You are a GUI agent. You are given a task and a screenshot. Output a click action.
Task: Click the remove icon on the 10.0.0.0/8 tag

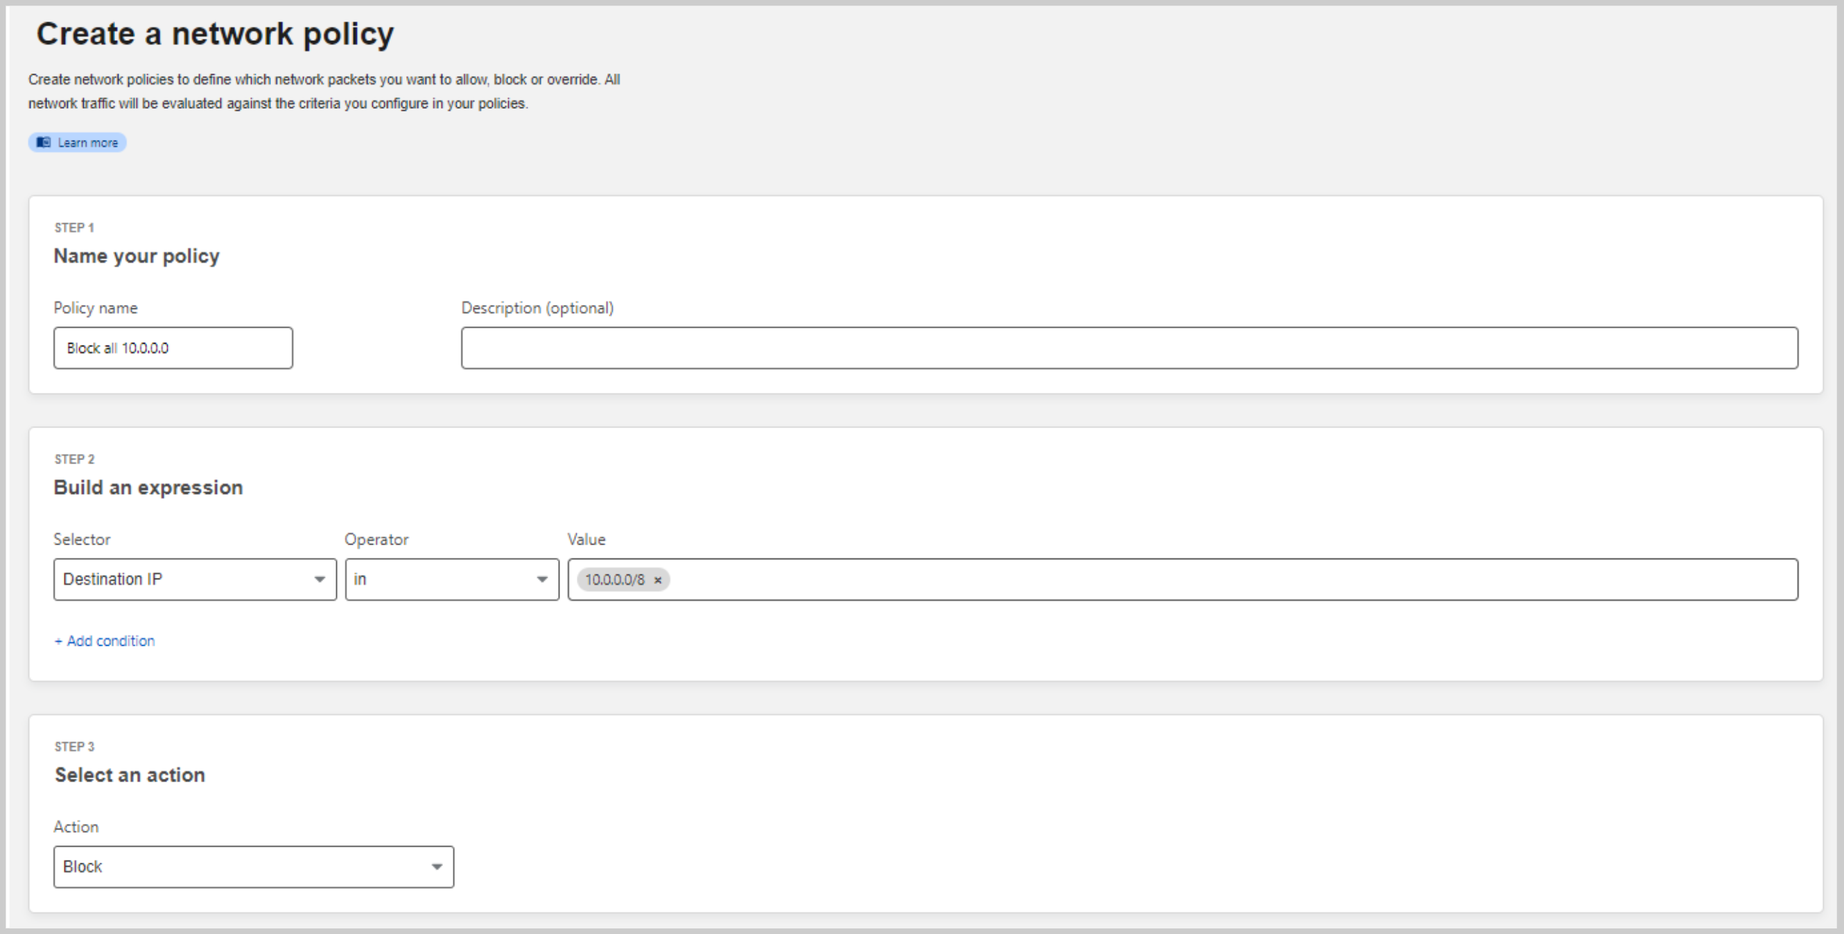pyautogui.click(x=659, y=580)
